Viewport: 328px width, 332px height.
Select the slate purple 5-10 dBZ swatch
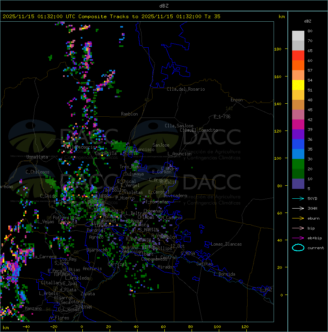pyautogui.click(x=298, y=184)
